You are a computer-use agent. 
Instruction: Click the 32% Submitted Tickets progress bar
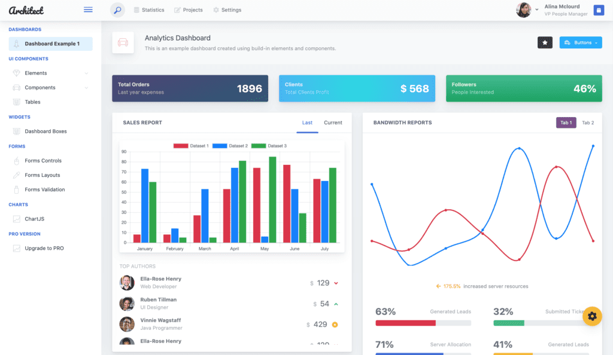541,323
